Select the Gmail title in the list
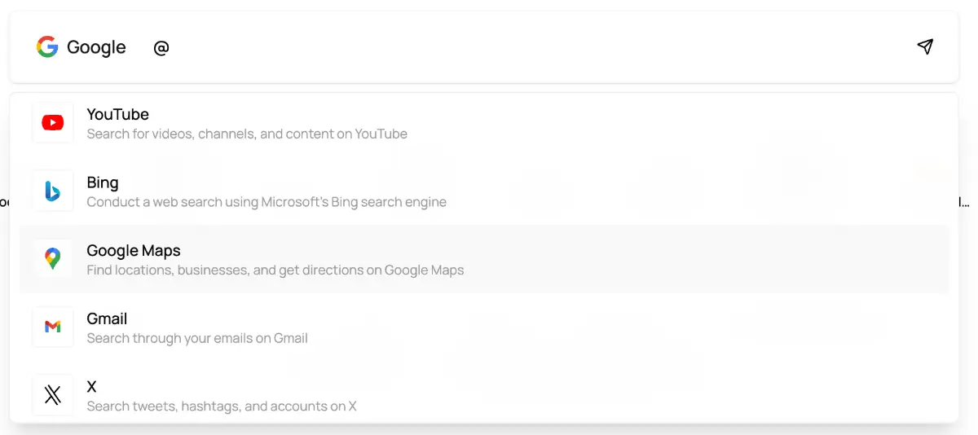Screen dimensions: 978x435 107,319
